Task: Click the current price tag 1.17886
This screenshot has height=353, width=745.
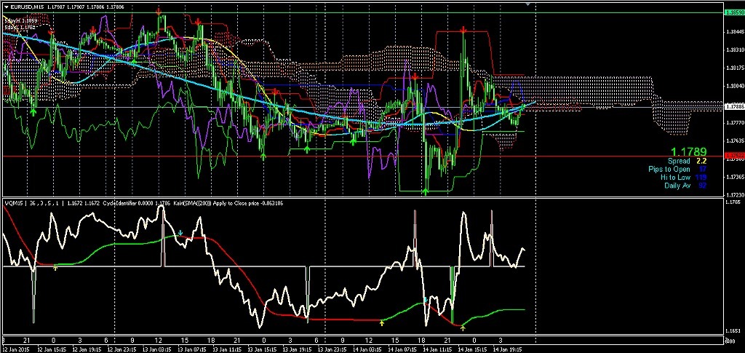Action: tap(733, 107)
